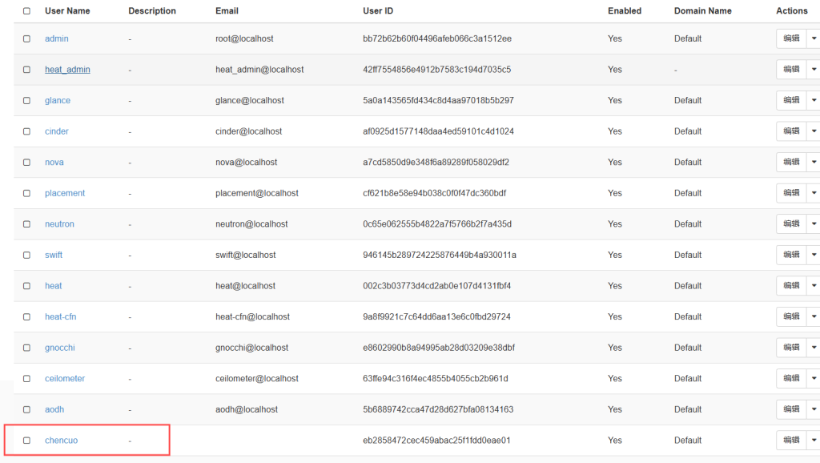Sort the table by the Email header
820x463 pixels.
click(227, 11)
